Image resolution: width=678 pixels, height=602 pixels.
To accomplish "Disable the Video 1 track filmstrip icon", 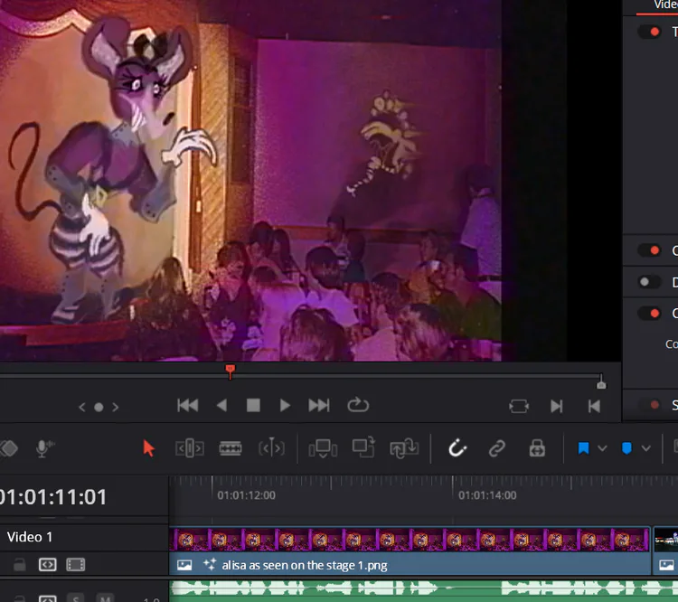I will point(75,565).
